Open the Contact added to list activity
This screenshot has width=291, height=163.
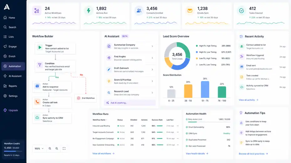tap(262, 46)
